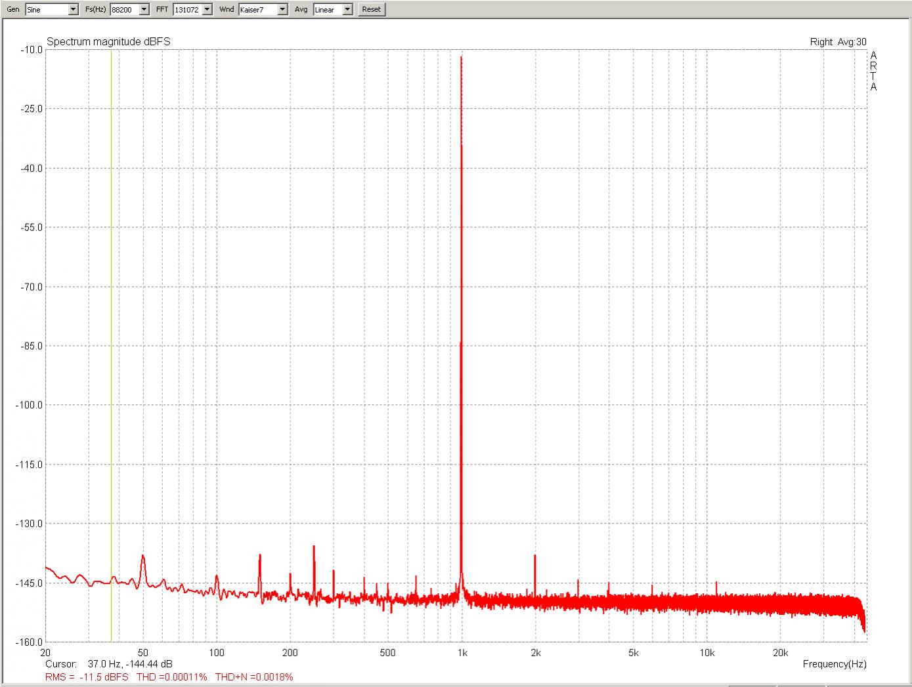The height and width of the screenshot is (687, 912).
Task: Click the 'Frequency(Hz)' axis label
Action: [x=835, y=664]
